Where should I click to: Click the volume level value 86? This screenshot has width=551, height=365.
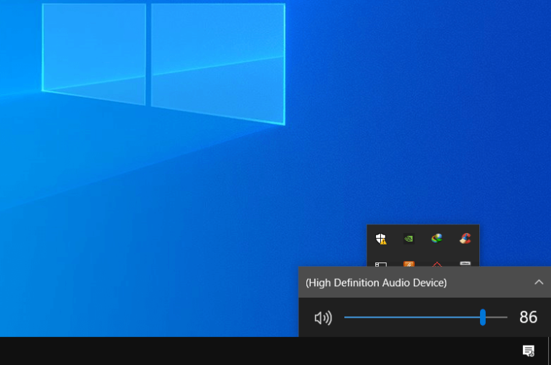coord(528,317)
